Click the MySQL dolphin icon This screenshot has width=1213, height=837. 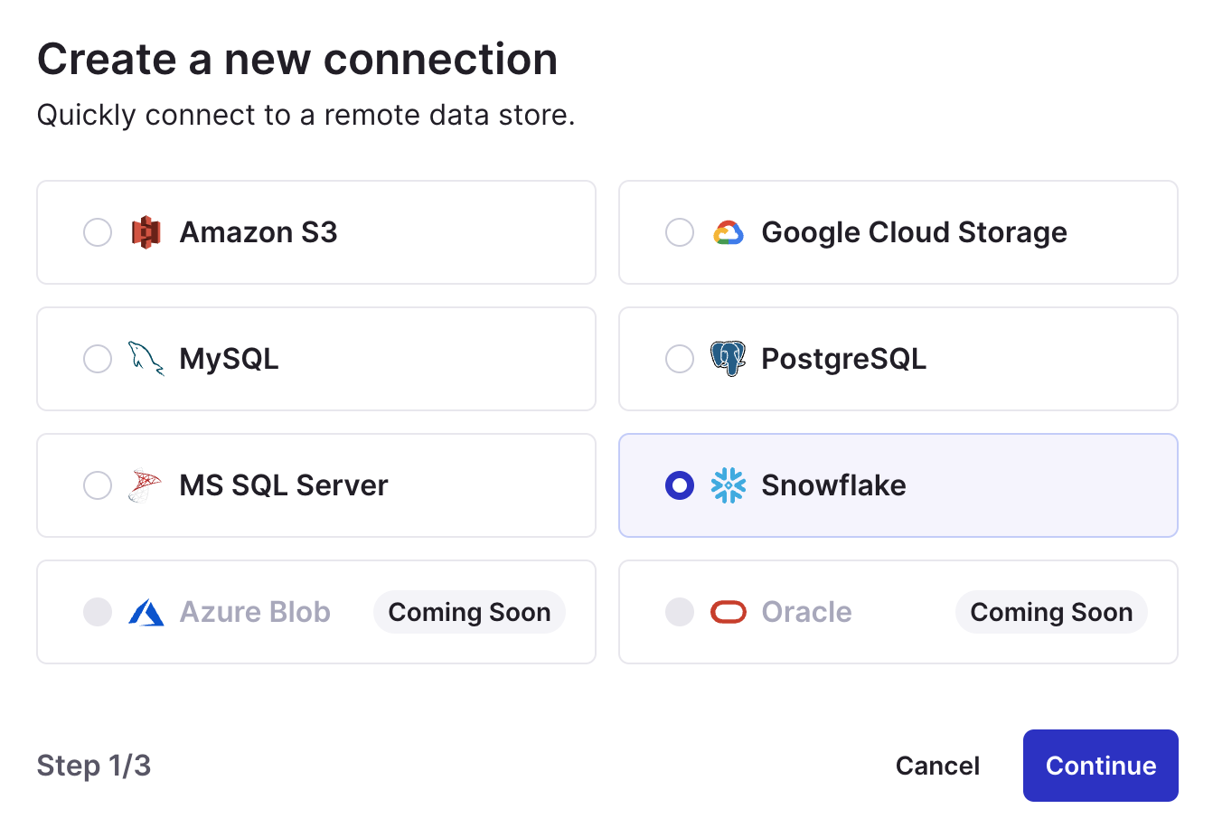point(146,359)
